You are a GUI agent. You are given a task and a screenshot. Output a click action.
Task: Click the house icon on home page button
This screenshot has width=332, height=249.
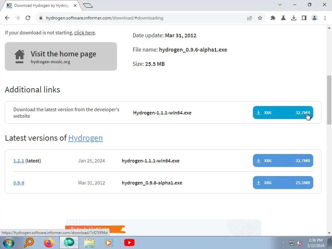(19, 56)
